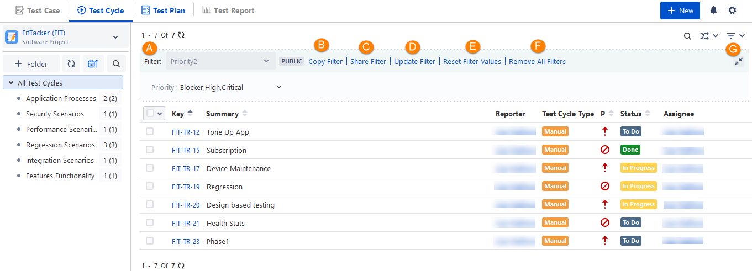This screenshot has height=271, width=752.
Task: Sort by Summary column arrows
Action: (x=245, y=114)
